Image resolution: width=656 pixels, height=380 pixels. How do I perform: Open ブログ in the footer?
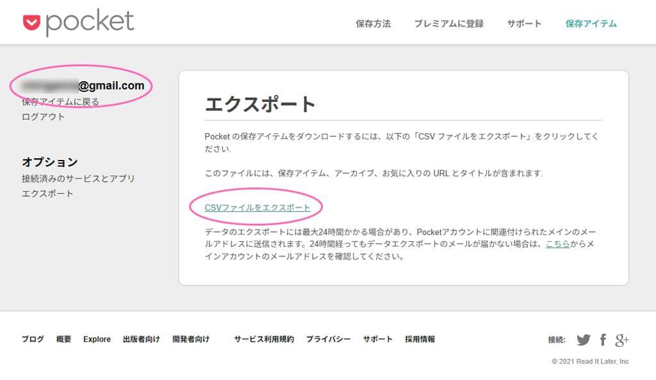click(x=33, y=339)
